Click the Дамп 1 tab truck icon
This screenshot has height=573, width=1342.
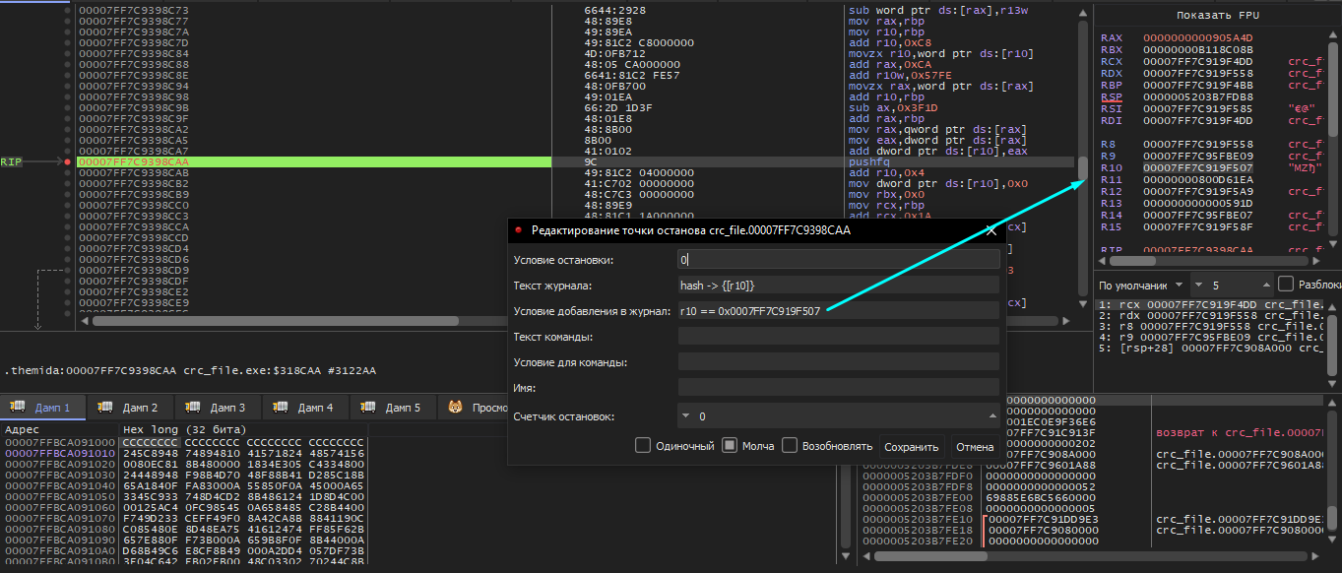[17, 407]
